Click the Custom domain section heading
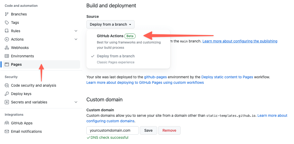Screen dimensions: 294x144 [104, 99]
